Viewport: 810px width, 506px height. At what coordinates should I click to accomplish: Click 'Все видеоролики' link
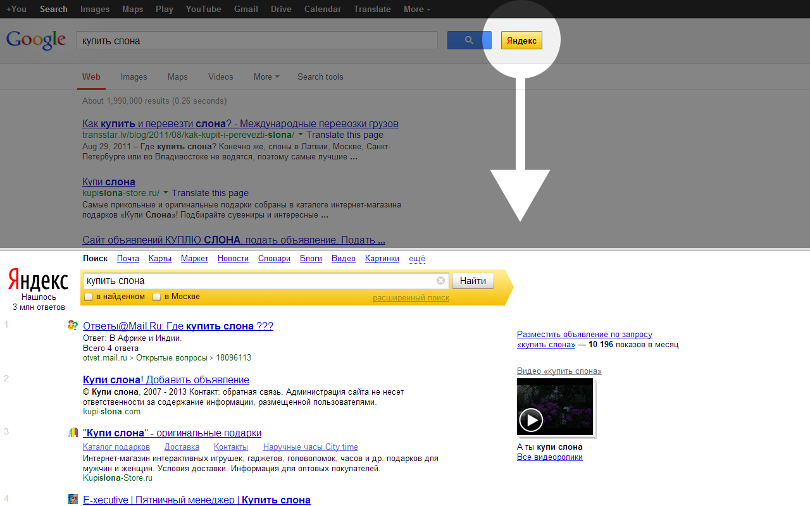tap(550, 457)
